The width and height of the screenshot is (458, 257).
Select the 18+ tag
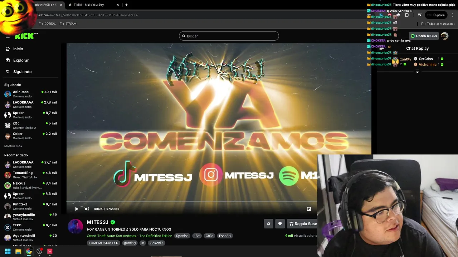click(197, 236)
